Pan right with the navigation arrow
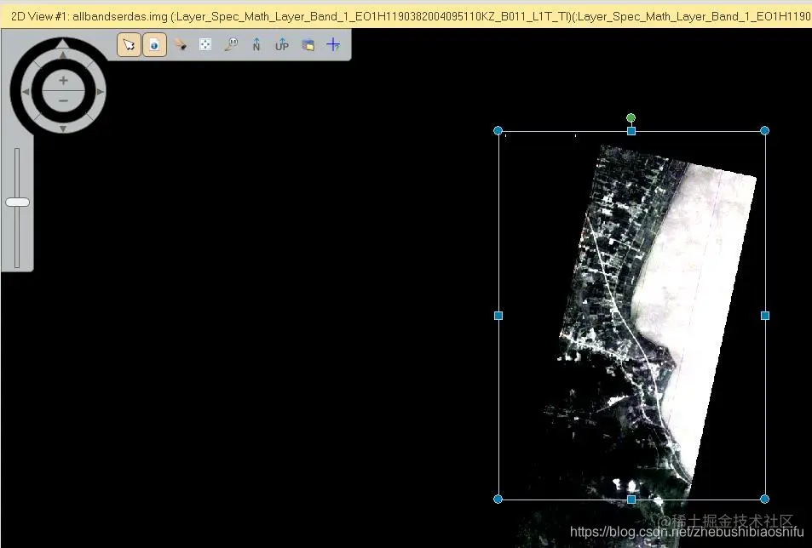 (x=101, y=92)
